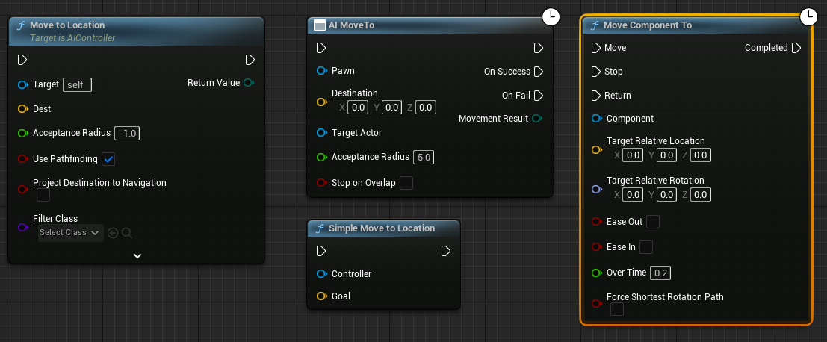Click latent clock icon on AI MoveTo node
This screenshot has height=342, width=827.
pyautogui.click(x=551, y=17)
